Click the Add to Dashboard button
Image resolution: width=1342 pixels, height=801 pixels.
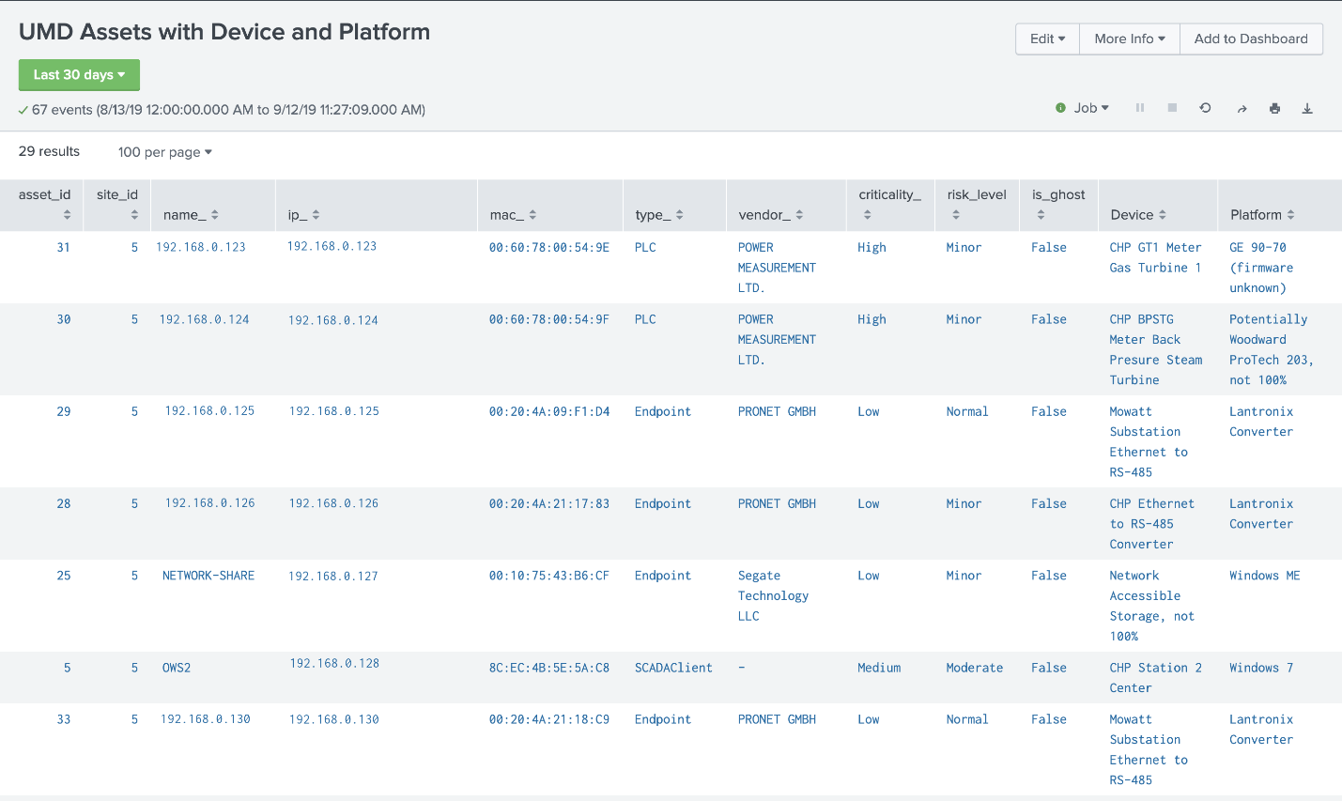[1251, 39]
